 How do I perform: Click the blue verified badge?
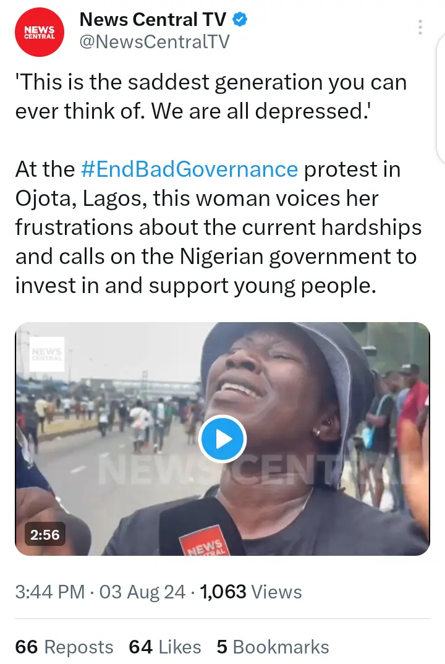(x=240, y=20)
